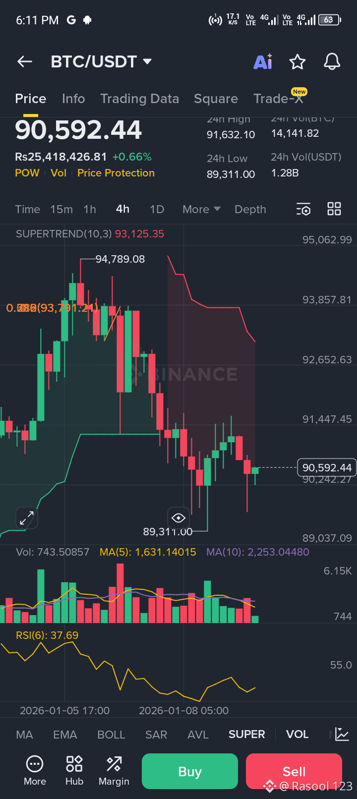Tap the Vol: 743.50857 label
Image resolution: width=357 pixels, height=799 pixels.
pyautogui.click(x=53, y=552)
